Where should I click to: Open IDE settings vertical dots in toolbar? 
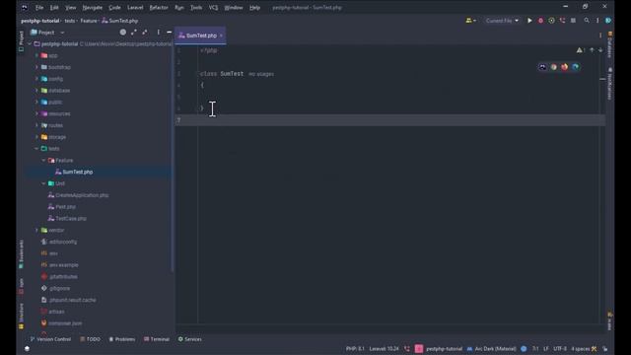coord(597,21)
